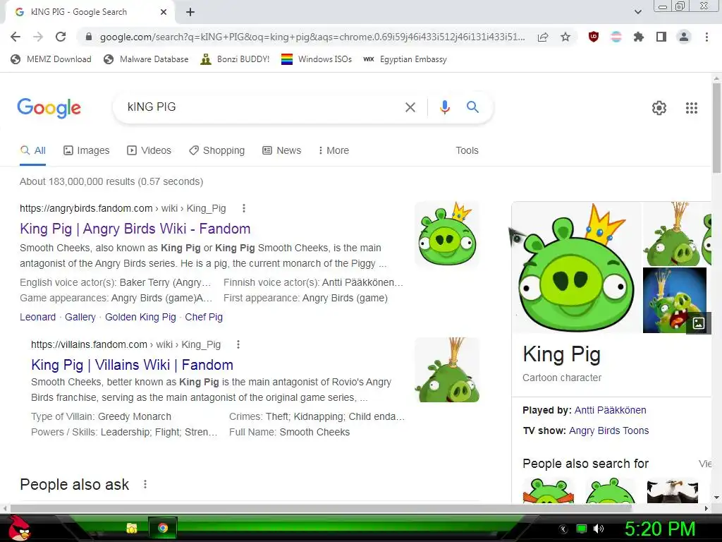722x542 pixels.
Task: Open King Pig Angry Birds Wiki result
Action: pos(135,229)
